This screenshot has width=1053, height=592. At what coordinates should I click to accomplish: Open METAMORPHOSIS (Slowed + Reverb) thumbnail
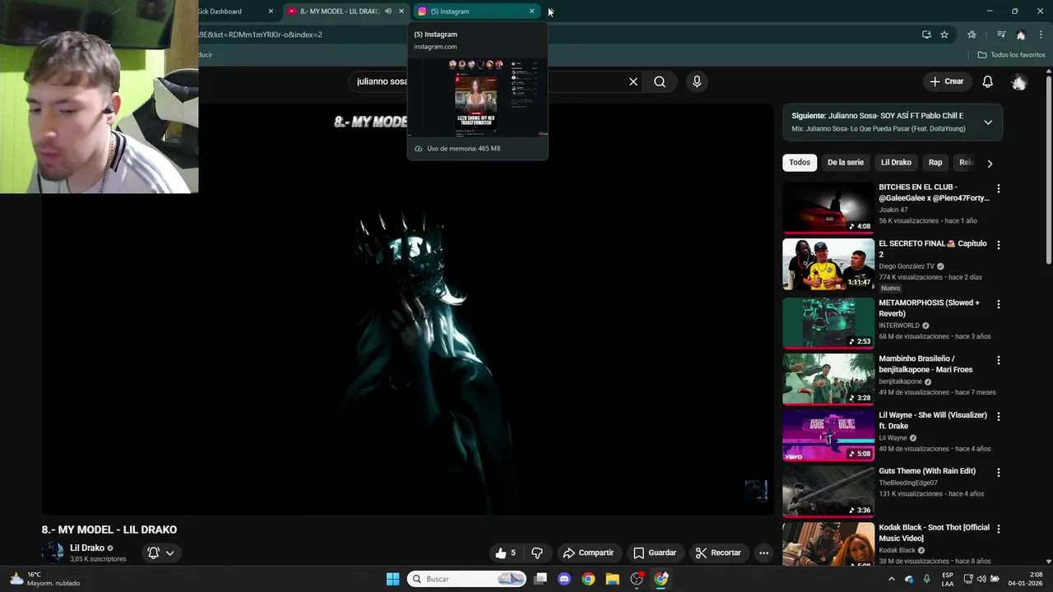(828, 323)
